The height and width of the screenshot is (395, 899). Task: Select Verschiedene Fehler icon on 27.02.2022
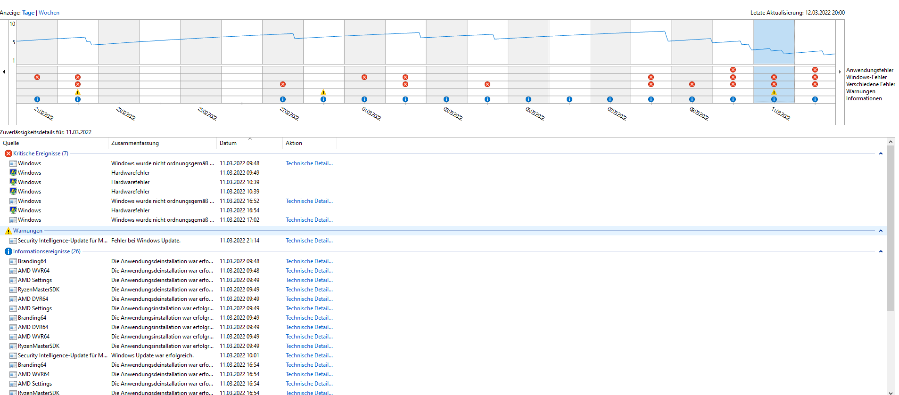point(283,84)
